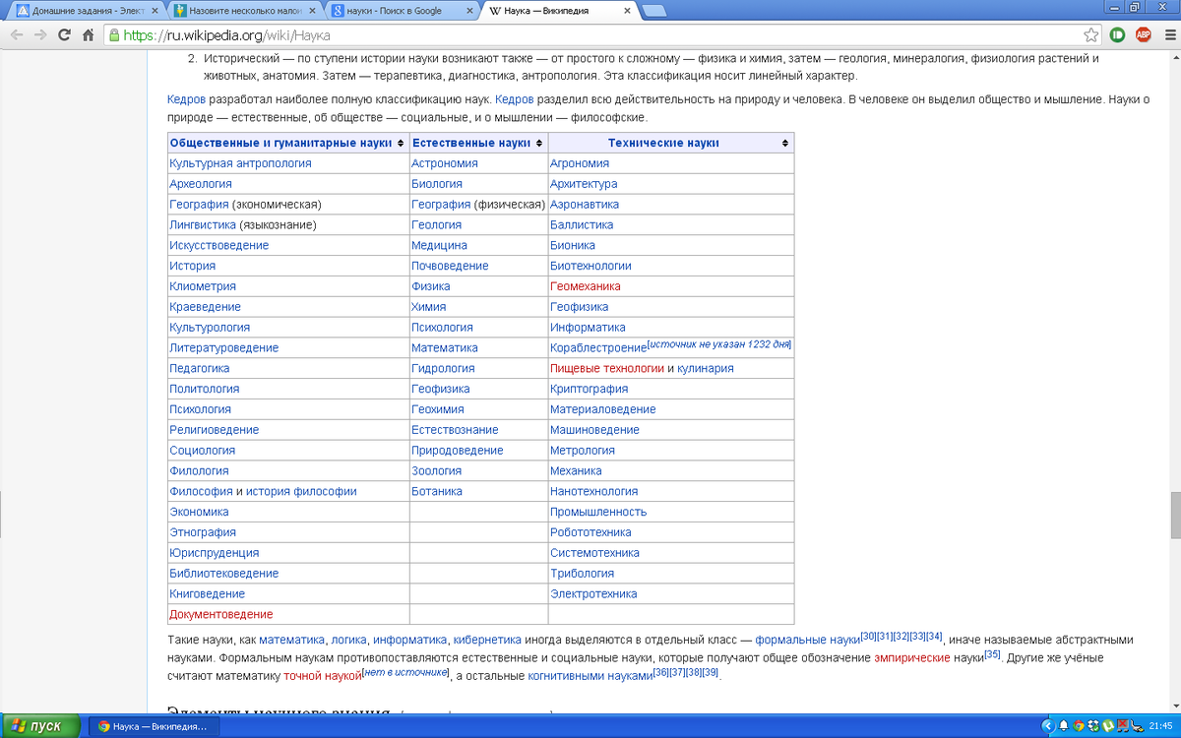Go back with the browser back arrow
Image resolution: width=1181 pixels, height=738 pixels.
[x=17, y=34]
